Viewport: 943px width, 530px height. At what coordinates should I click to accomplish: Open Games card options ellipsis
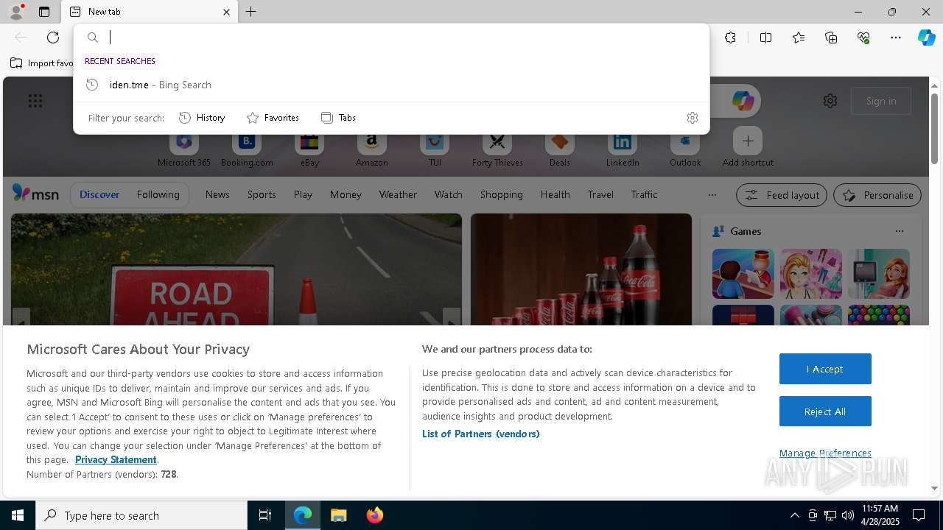pyautogui.click(x=899, y=231)
